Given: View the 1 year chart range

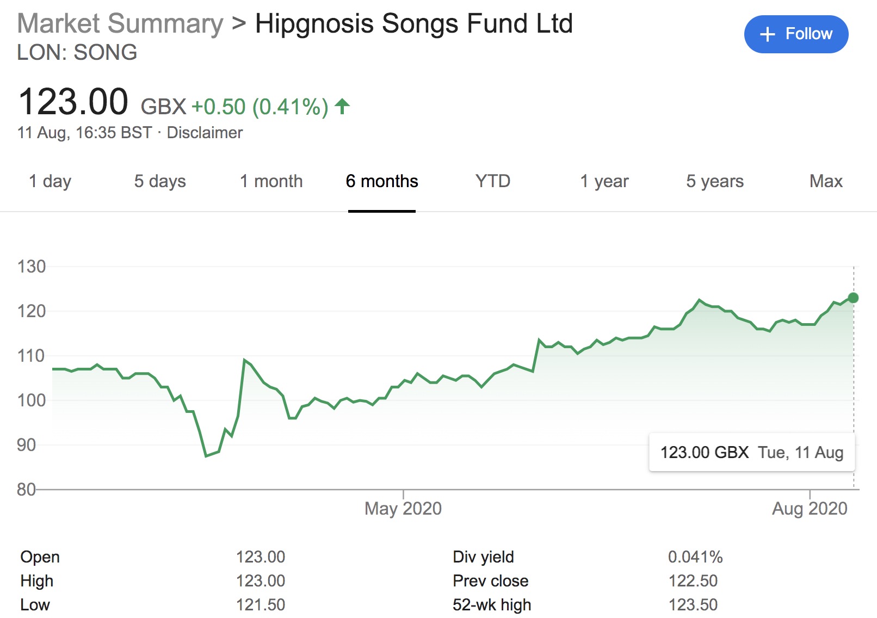Looking at the screenshot, I should click(x=604, y=181).
